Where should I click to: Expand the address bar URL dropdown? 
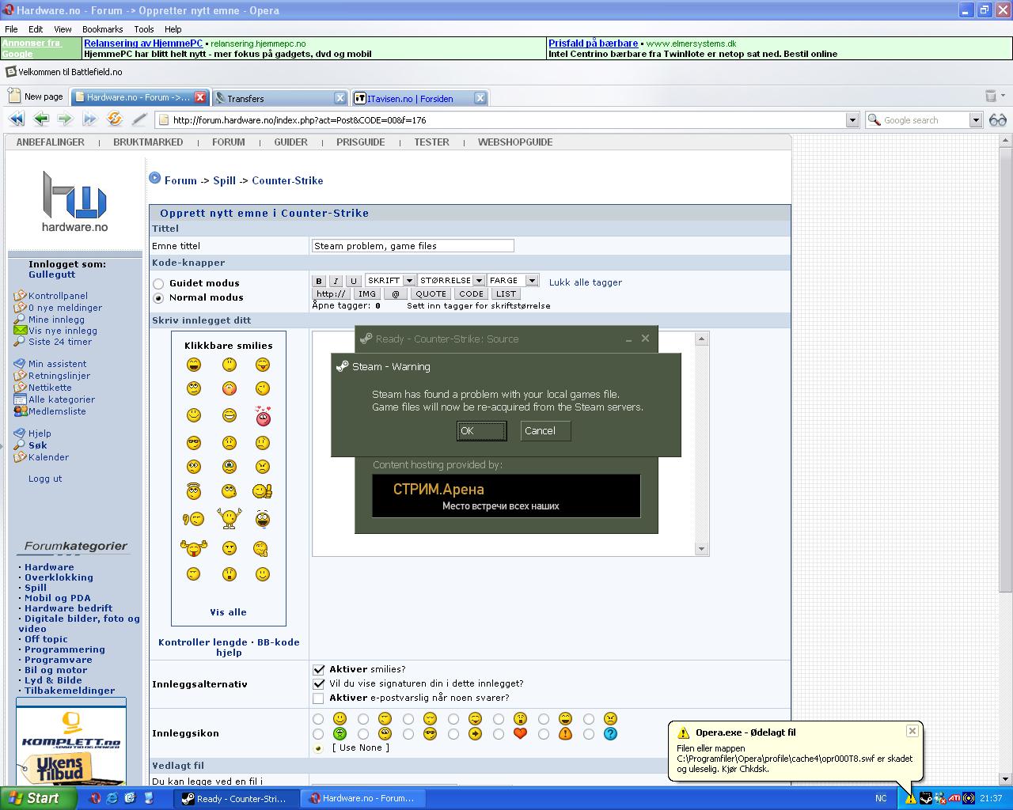852,119
